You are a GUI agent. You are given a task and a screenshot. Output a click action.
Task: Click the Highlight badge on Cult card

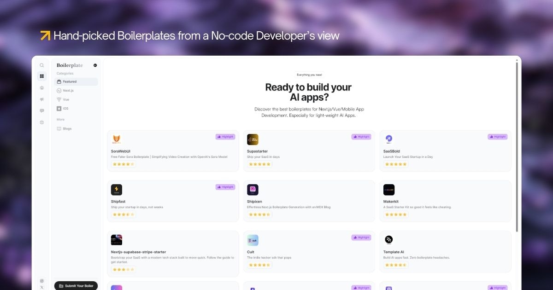point(361,237)
